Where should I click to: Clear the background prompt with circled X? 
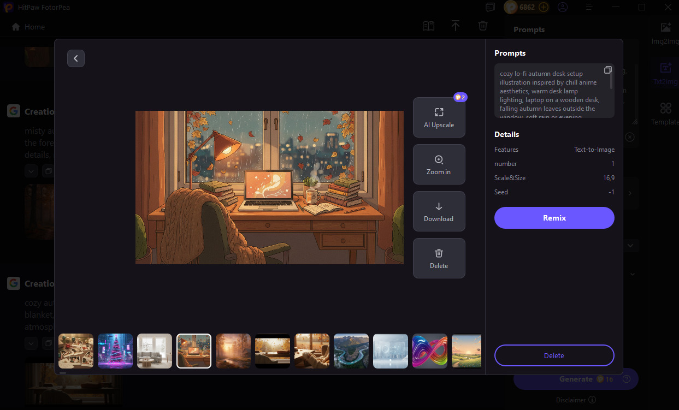(630, 137)
